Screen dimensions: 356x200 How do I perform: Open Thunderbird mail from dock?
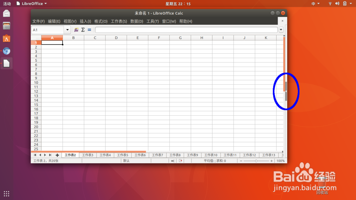[6, 14]
